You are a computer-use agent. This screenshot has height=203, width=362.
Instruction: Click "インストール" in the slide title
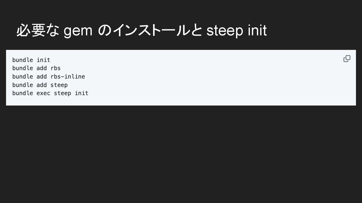coord(150,31)
